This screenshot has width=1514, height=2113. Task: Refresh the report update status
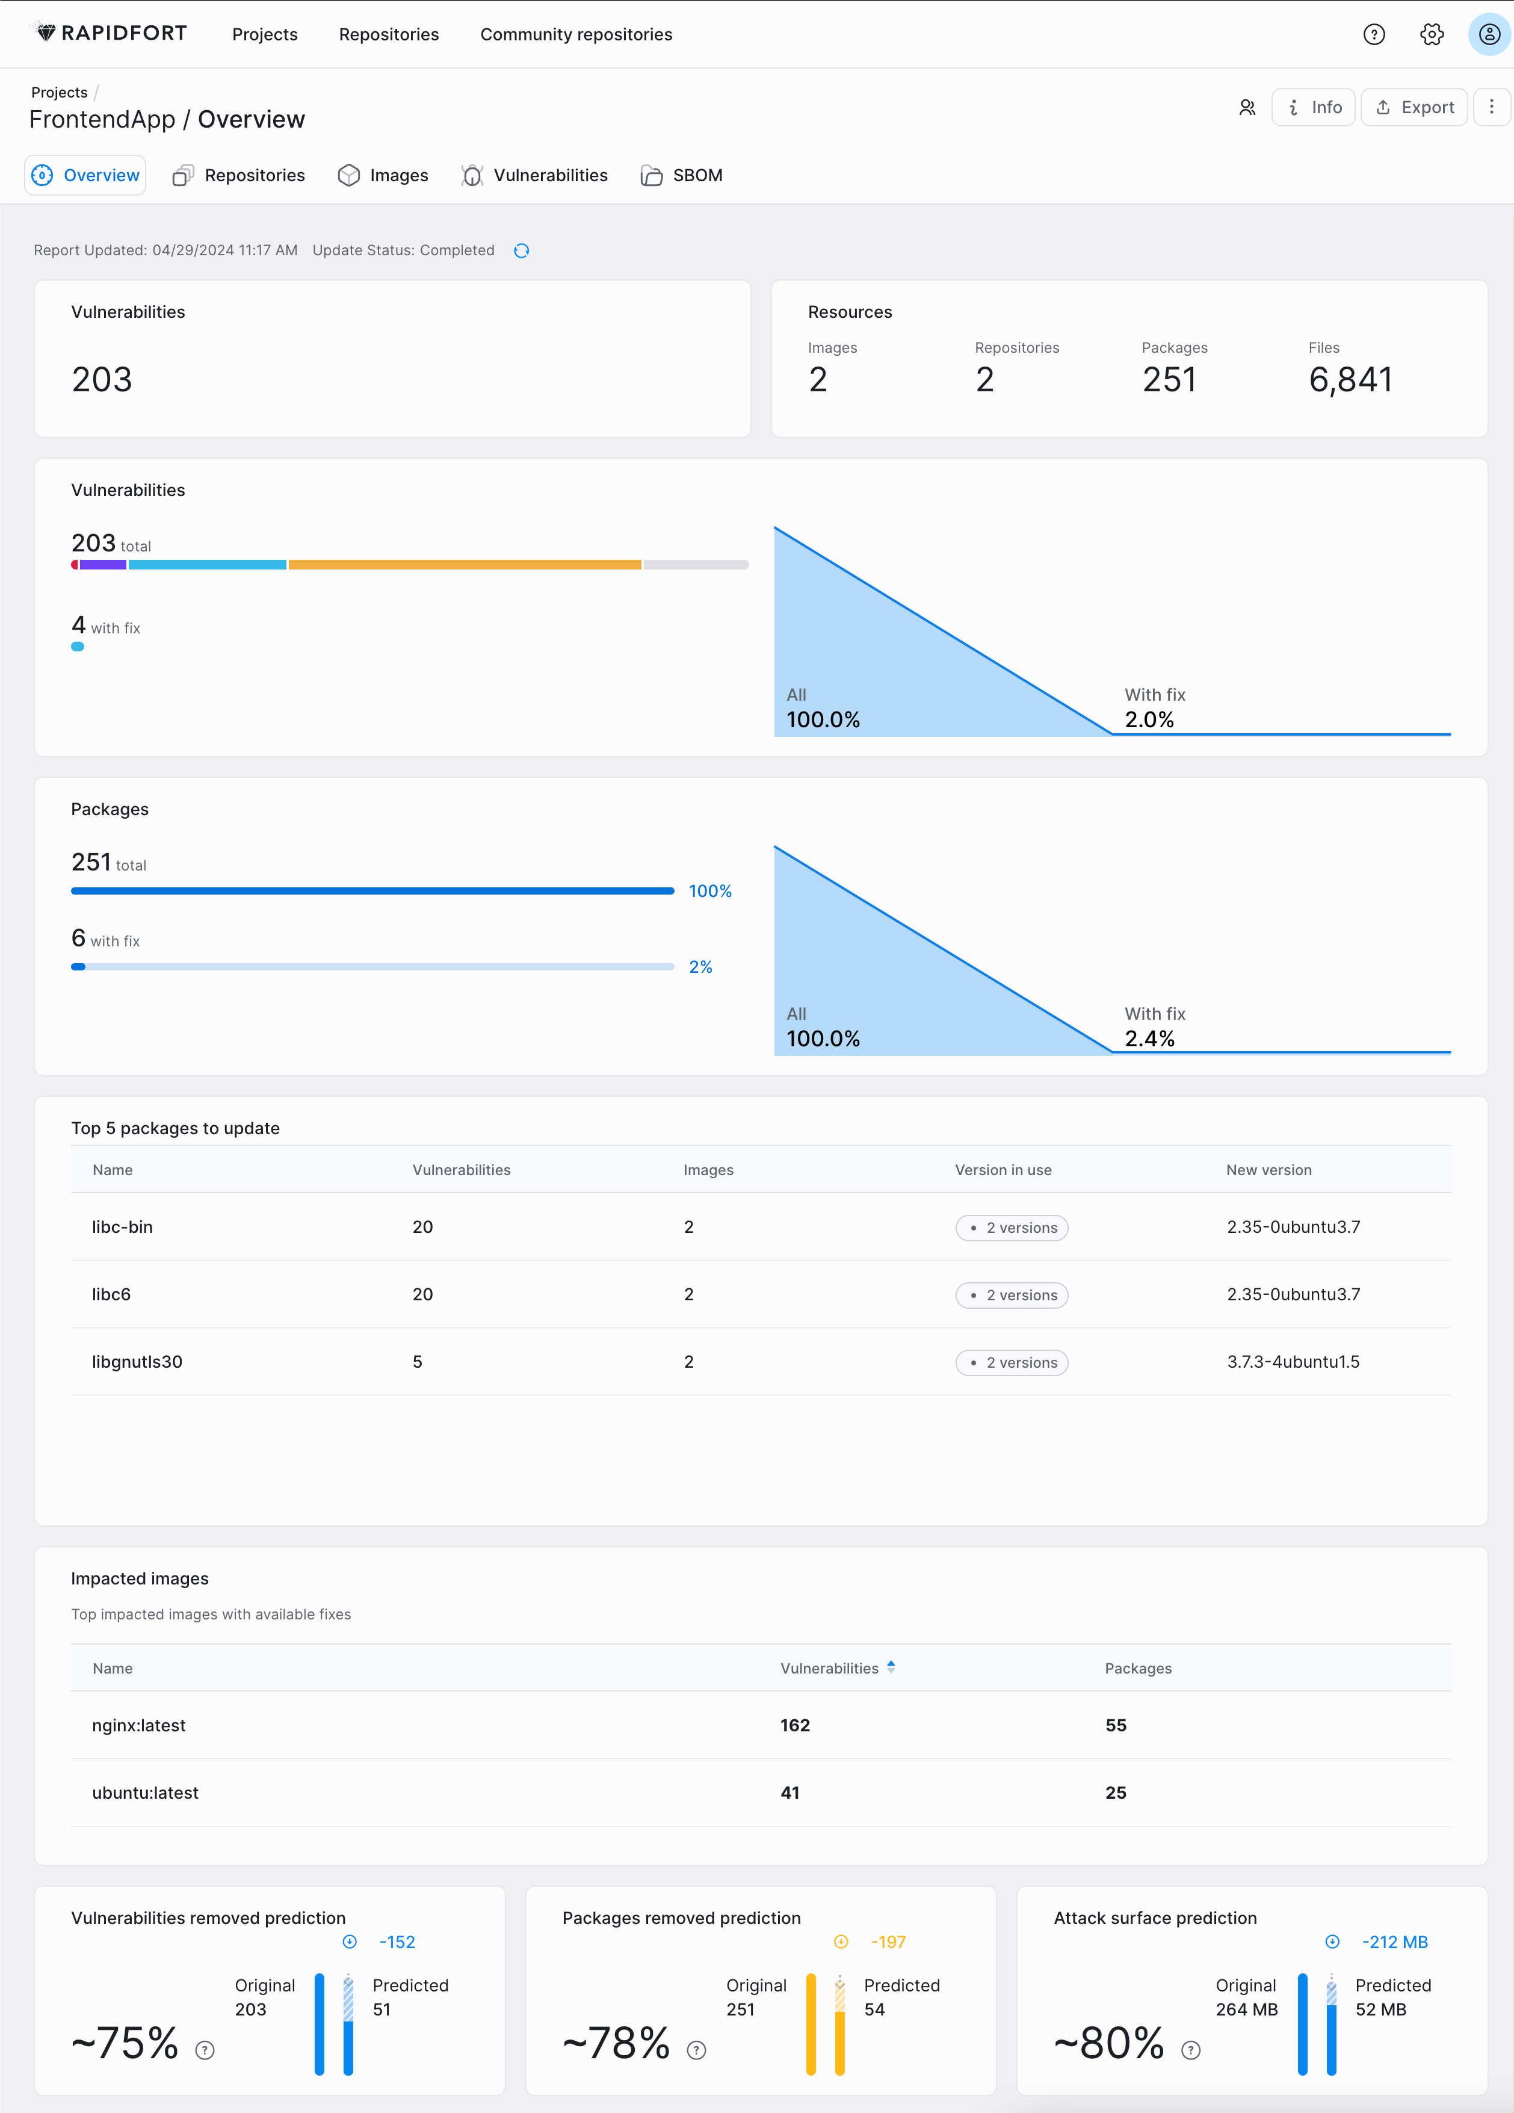pyautogui.click(x=522, y=250)
